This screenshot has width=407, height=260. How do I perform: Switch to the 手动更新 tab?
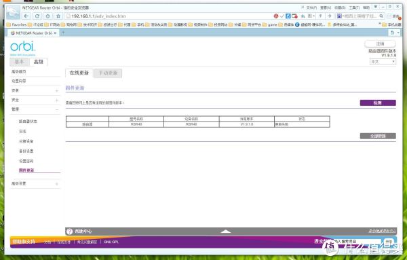click(108, 73)
